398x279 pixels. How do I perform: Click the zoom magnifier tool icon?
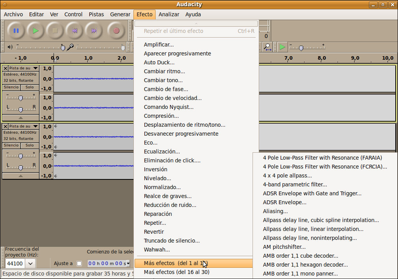[x=267, y=47]
